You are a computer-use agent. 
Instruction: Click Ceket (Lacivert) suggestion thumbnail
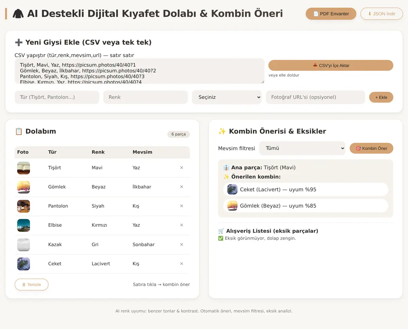tap(232, 189)
